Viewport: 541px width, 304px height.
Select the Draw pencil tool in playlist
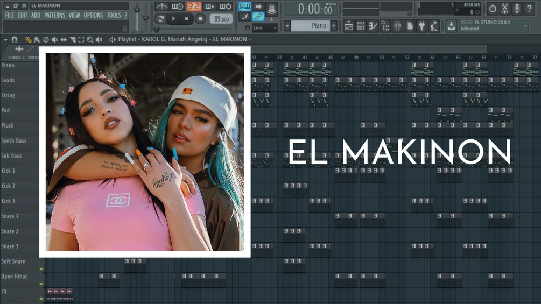(29, 40)
